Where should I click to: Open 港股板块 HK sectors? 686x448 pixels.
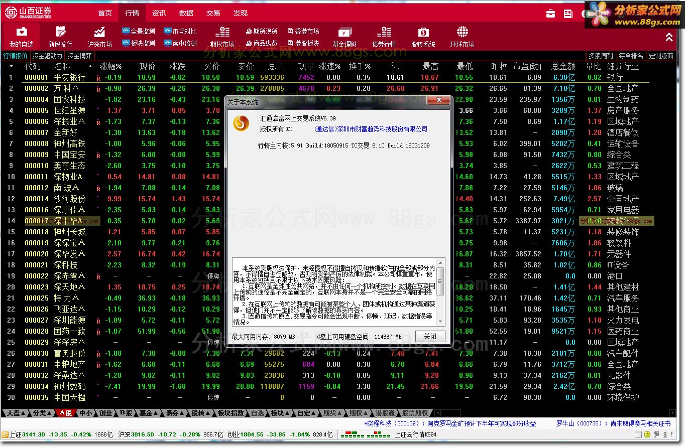point(303,43)
